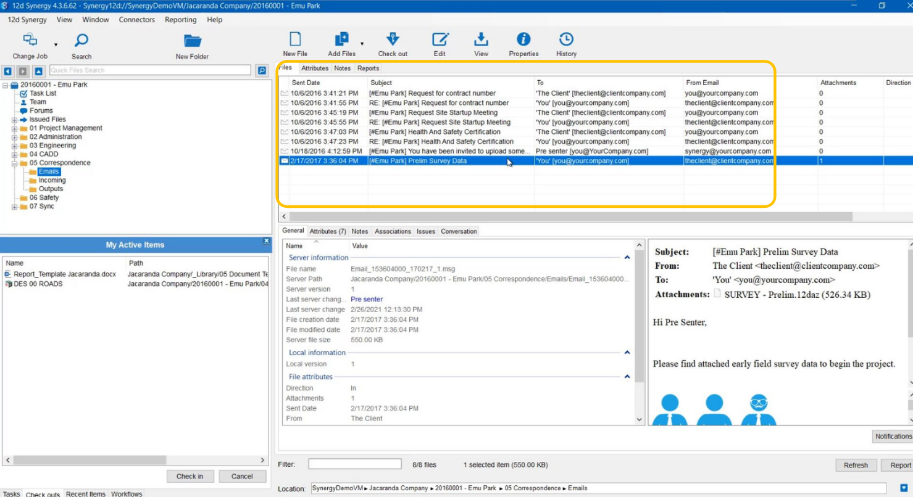
Task: Collapse the 05 Correspondence folder
Action: 15,163
